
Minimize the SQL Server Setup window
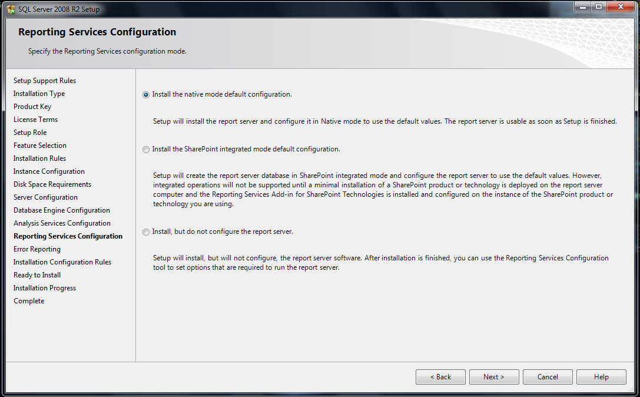click(583, 7)
